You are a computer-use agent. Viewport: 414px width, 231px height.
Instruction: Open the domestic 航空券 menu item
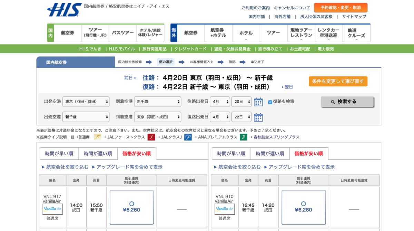[x=68, y=33]
